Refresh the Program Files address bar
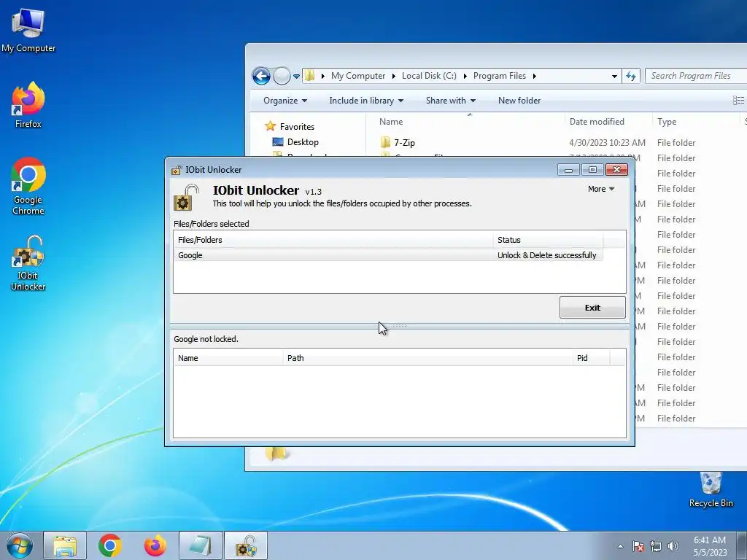Viewport: 747px width, 560px height. point(631,76)
